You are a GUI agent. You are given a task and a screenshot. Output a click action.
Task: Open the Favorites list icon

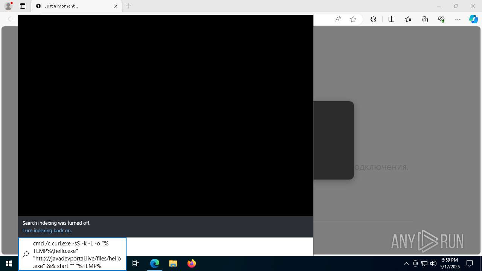coord(408,19)
